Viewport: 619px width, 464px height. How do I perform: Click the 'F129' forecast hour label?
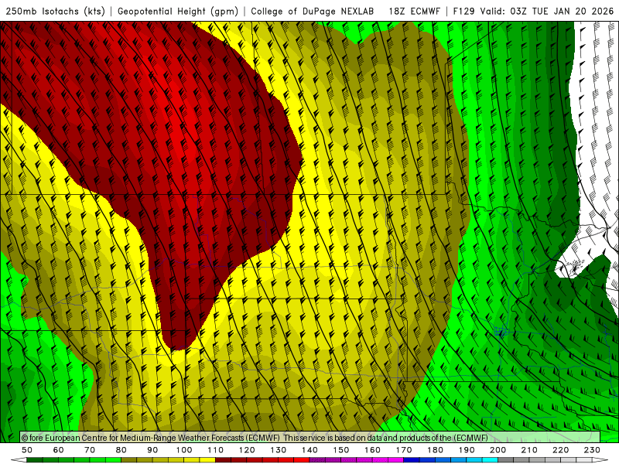[x=463, y=12]
